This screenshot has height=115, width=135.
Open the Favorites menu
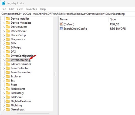(31, 9)
